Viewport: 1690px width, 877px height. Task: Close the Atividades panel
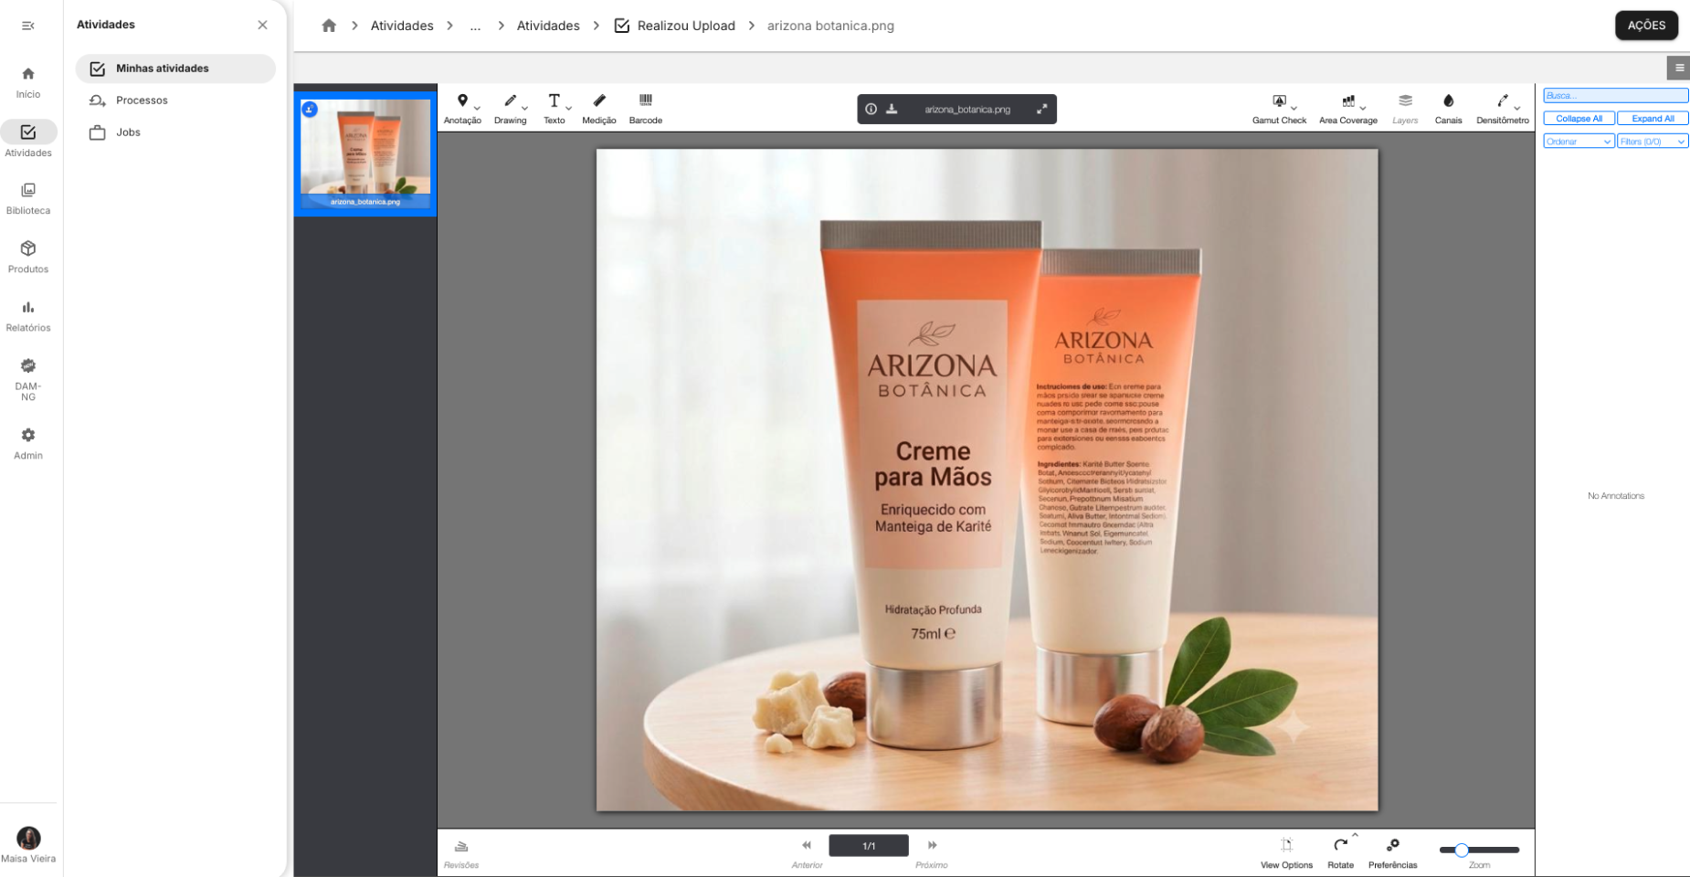point(262,25)
